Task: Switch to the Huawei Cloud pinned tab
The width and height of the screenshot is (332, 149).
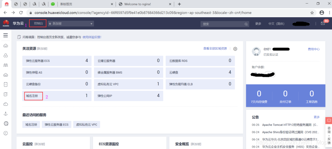Action: 6,4
